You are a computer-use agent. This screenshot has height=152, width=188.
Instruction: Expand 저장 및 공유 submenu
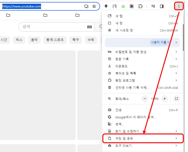coord(143,138)
